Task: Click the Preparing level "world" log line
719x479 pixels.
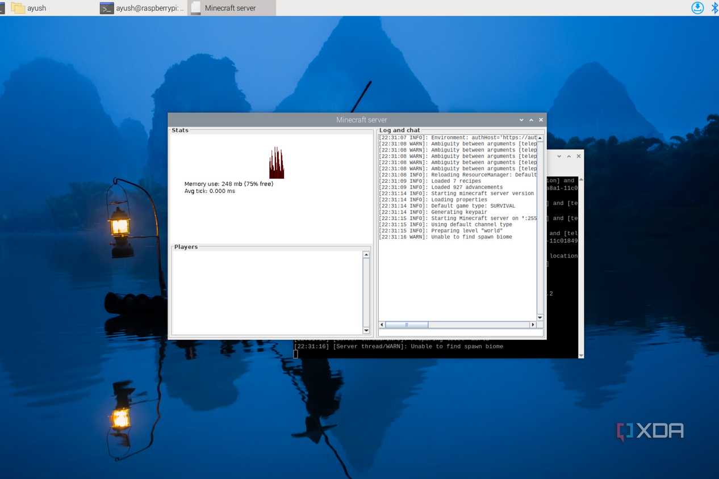Action: (x=441, y=231)
